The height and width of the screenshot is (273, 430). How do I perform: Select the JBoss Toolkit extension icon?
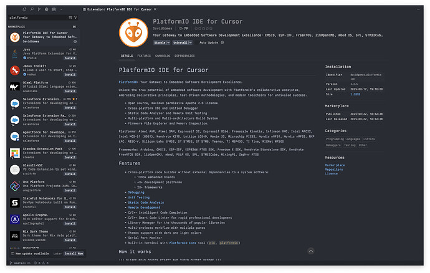coord(15,70)
